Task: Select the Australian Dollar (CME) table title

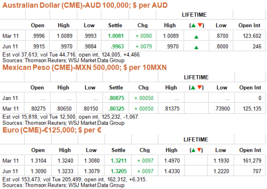Action: click(x=85, y=5)
